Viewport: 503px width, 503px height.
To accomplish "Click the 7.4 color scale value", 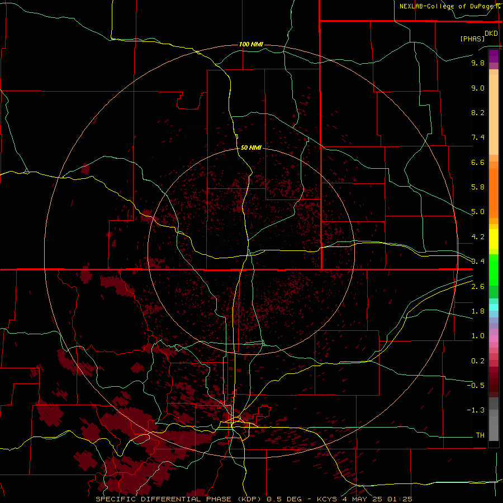I will (x=478, y=137).
